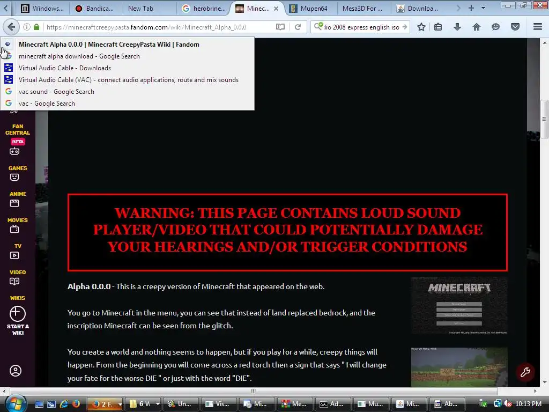Switch to Mesa3D For tab
The image size is (549, 412).
(x=362, y=9)
